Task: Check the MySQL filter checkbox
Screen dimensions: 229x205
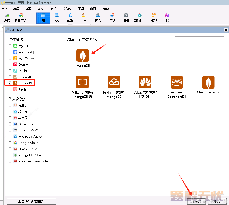Action: click(x=10, y=46)
